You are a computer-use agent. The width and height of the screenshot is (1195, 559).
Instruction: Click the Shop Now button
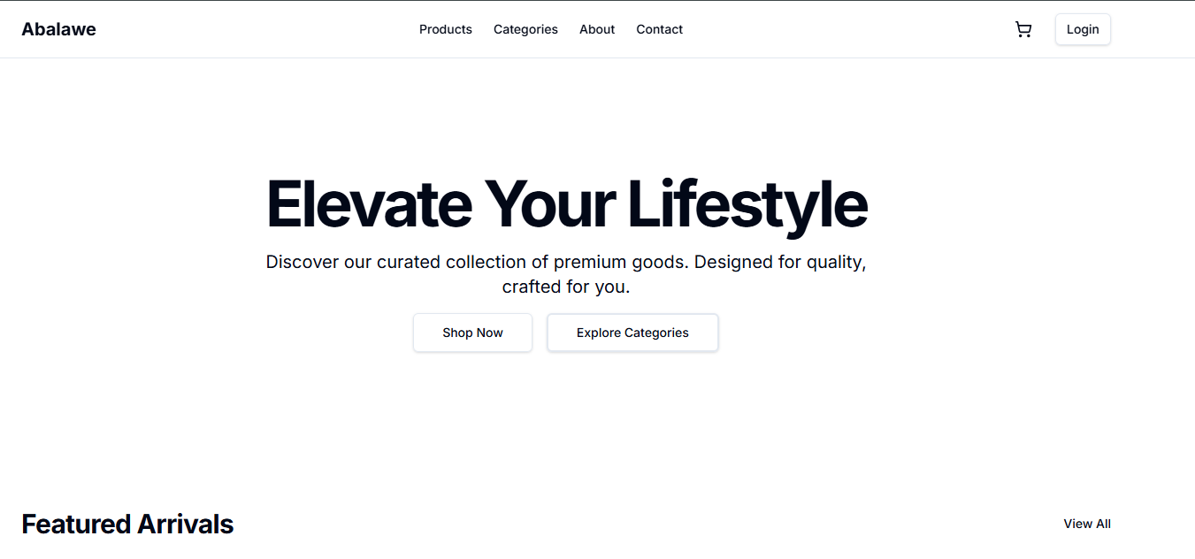point(472,333)
